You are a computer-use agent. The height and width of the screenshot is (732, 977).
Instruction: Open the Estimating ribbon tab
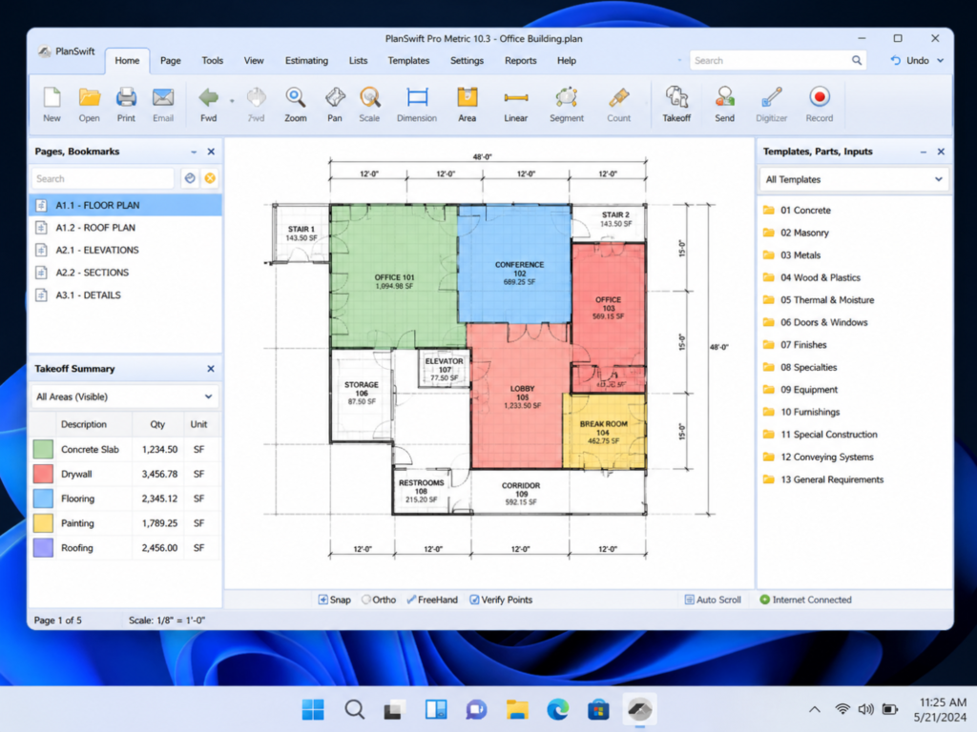click(x=306, y=60)
